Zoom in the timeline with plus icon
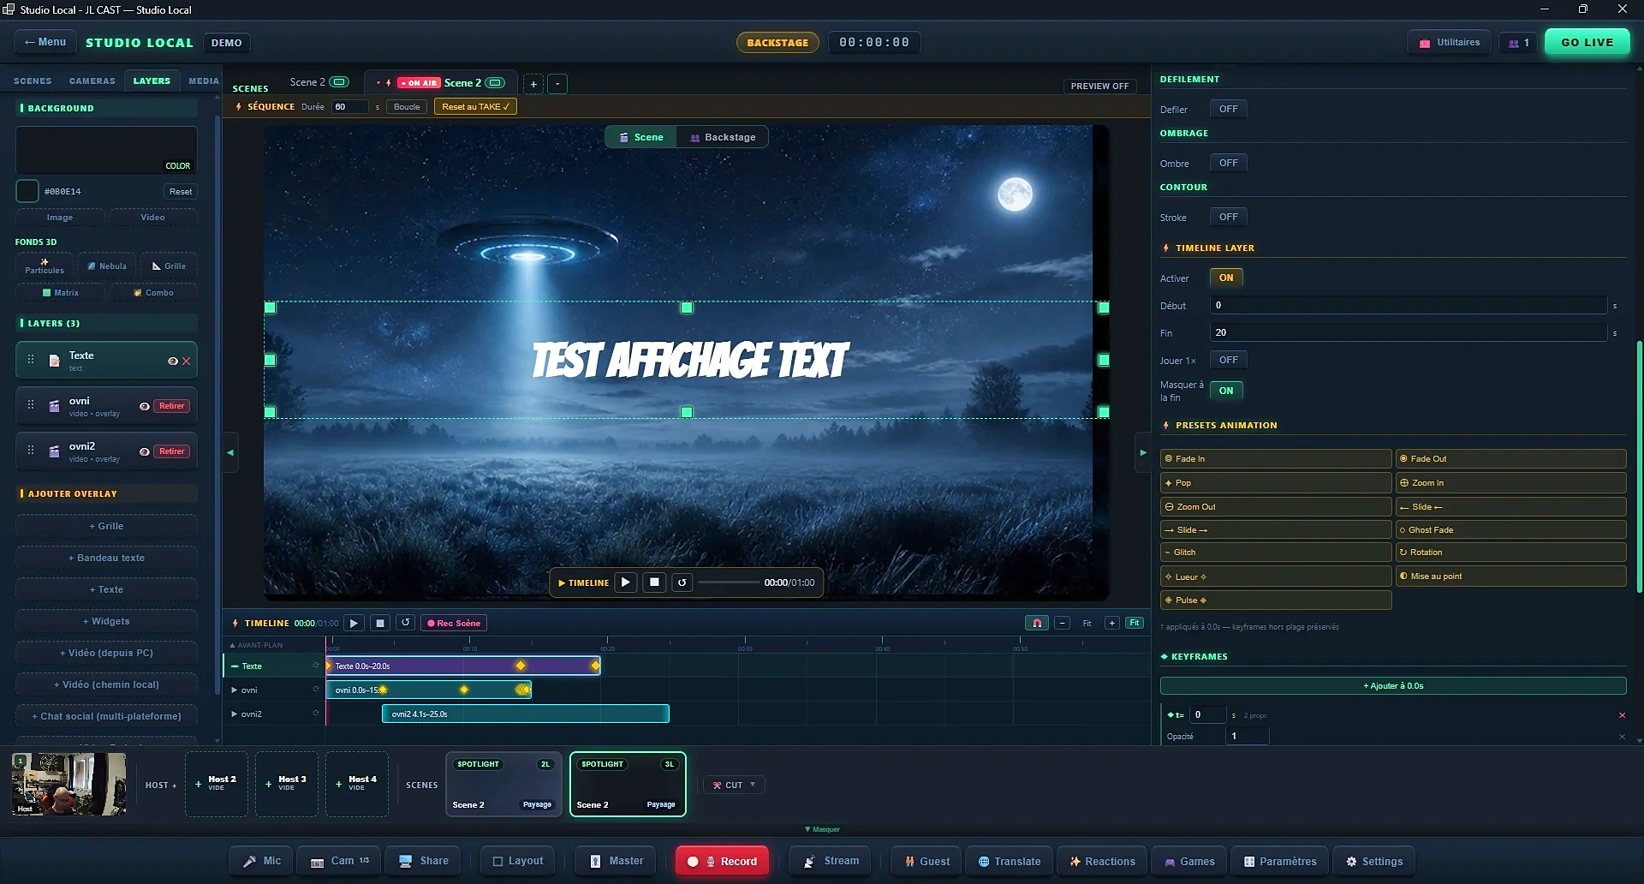 point(1111,623)
